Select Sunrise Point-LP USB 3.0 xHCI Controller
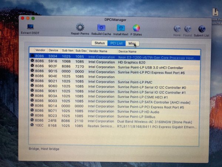 point(151,68)
